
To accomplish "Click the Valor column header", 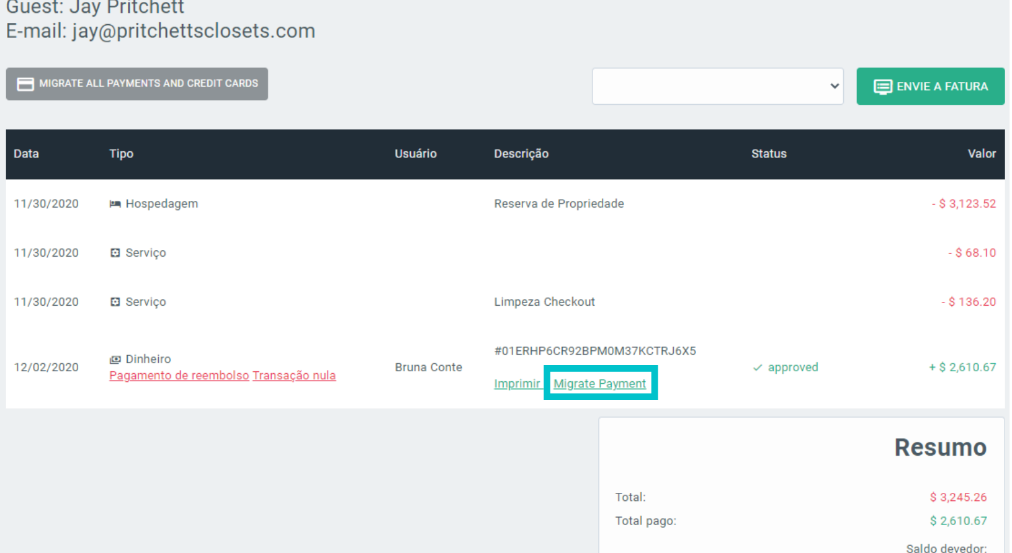I will tap(981, 154).
